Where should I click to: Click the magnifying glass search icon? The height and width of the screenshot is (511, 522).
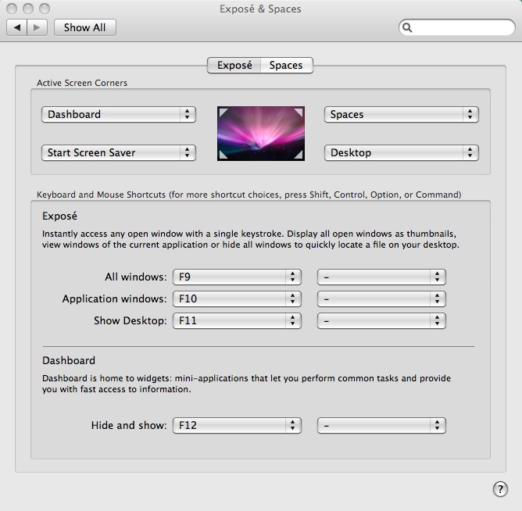click(407, 27)
